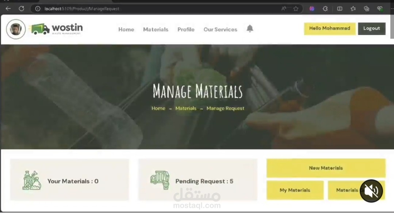Image resolution: width=394 pixels, height=214 pixels.
Task: Open collections icon in browser toolbar
Action: click(366, 8)
